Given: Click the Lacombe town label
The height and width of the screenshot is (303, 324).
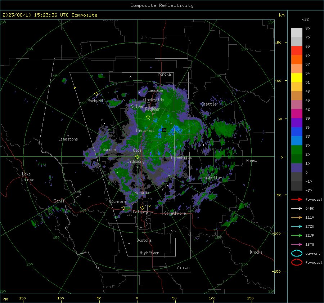Looking at the screenshot, I should click(x=155, y=90).
